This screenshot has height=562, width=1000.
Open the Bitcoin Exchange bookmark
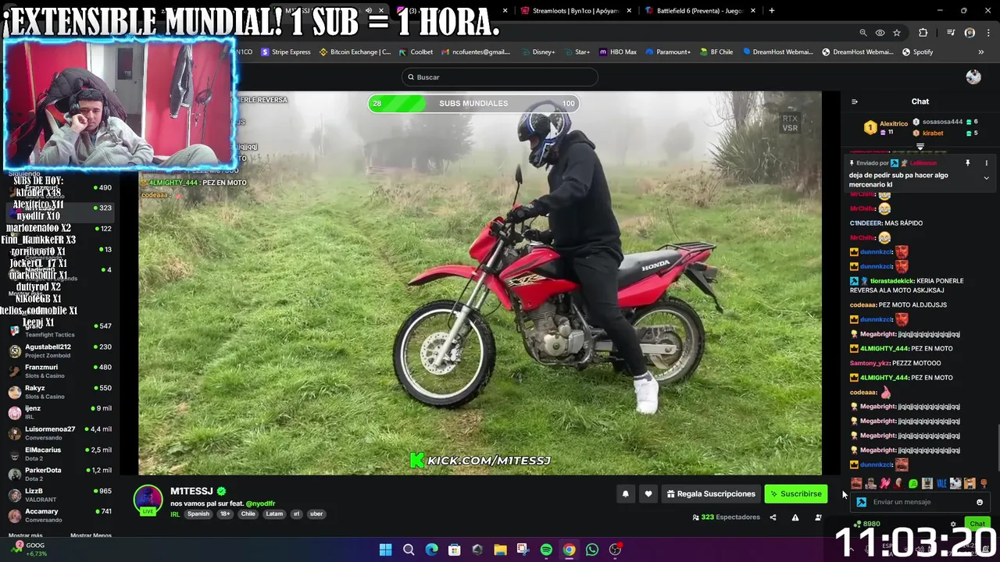(355, 52)
